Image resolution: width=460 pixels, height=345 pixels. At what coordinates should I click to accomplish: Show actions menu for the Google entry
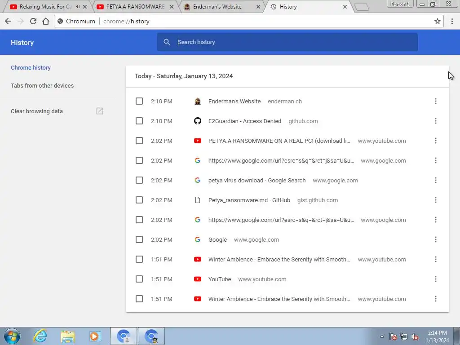tap(435, 239)
